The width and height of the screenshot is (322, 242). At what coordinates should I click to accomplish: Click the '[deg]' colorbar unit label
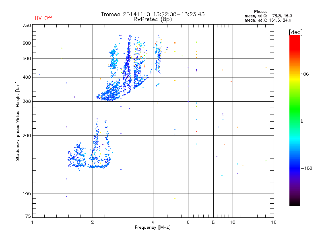click(295, 32)
